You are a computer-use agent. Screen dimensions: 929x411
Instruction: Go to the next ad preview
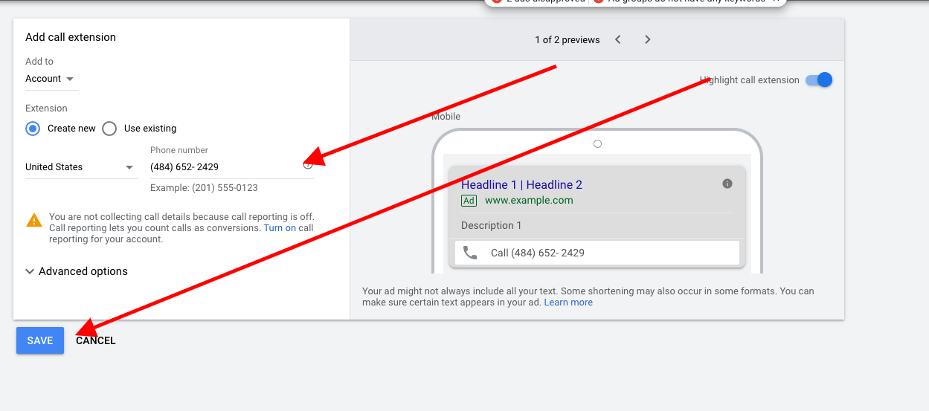(647, 39)
